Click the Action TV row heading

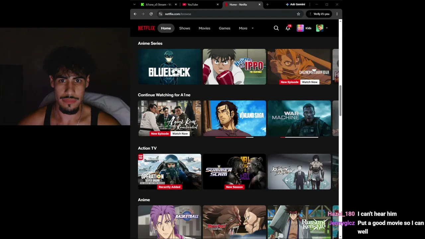pyautogui.click(x=147, y=148)
